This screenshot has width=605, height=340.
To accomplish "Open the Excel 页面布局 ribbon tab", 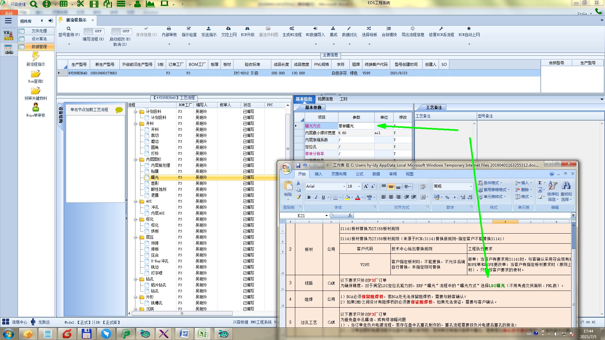I will tap(339, 174).
